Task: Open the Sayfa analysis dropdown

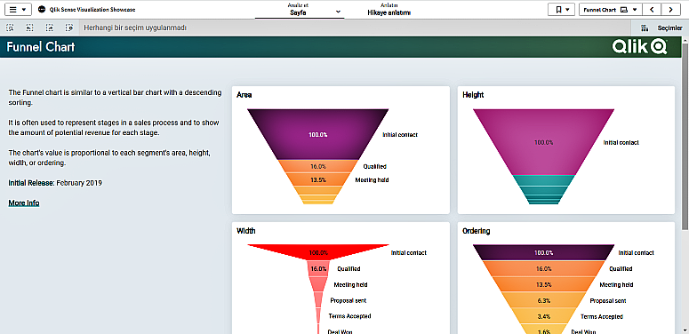Action: 300,10
